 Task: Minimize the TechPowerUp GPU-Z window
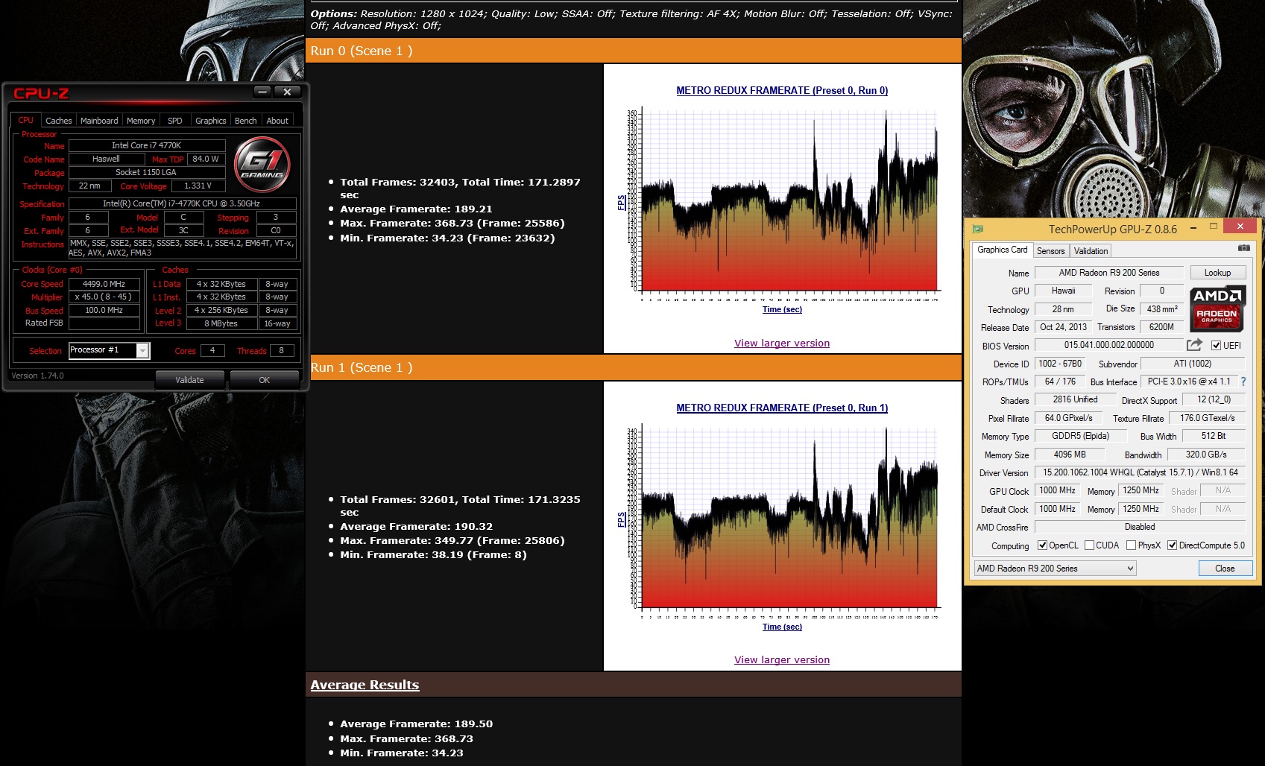pyautogui.click(x=1193, y=227)
